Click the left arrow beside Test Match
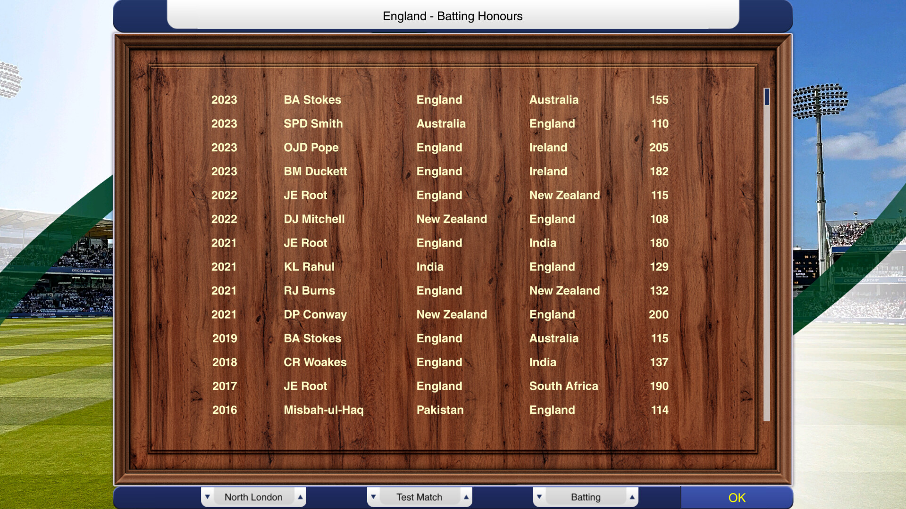 pyautogui.click(x=373, y=497)
